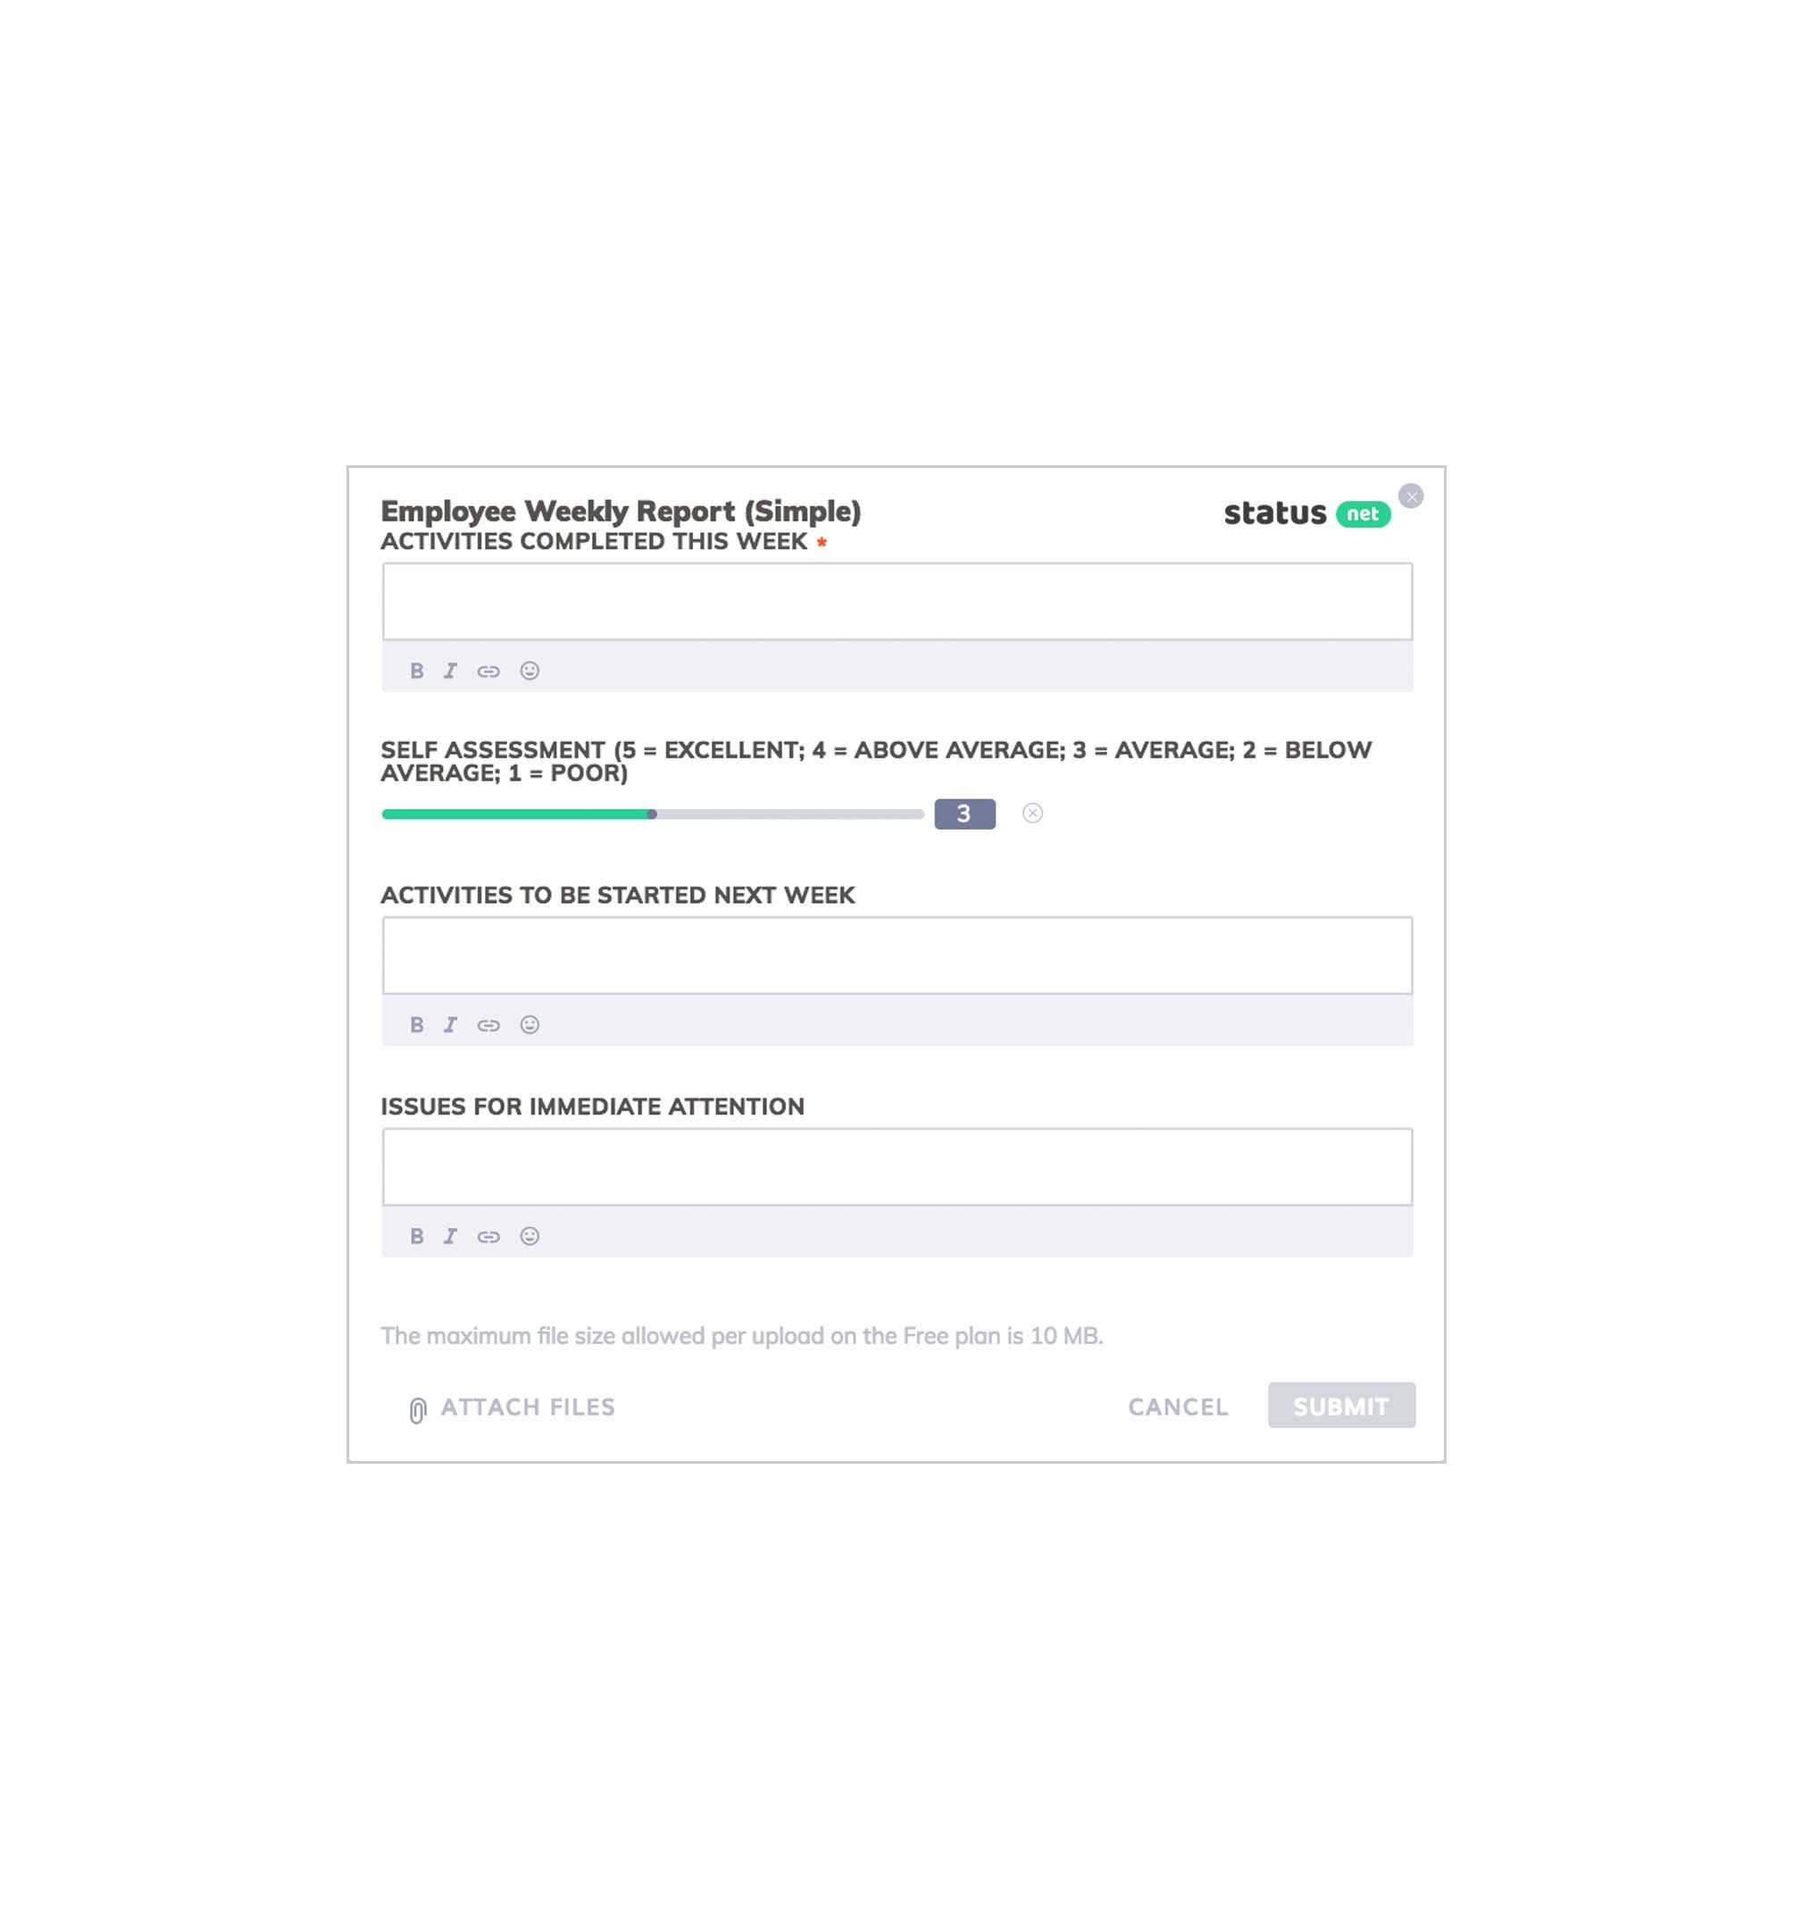Click Activities To Be Started Next Week input

pyautogui.click(x=896, y=955)
